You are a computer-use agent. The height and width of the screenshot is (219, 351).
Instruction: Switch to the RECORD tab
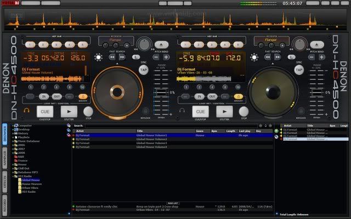click(5, 206)
